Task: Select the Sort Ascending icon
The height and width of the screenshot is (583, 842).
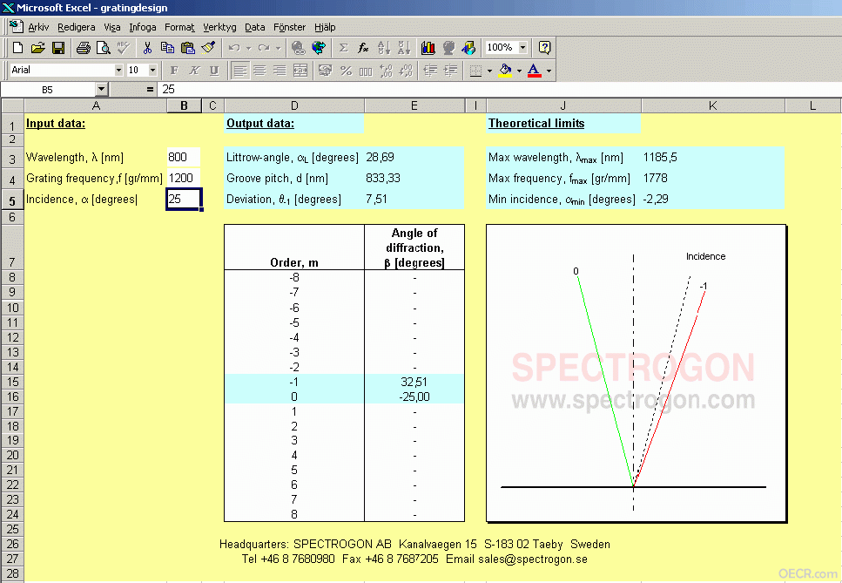Action: coord(383,48)
